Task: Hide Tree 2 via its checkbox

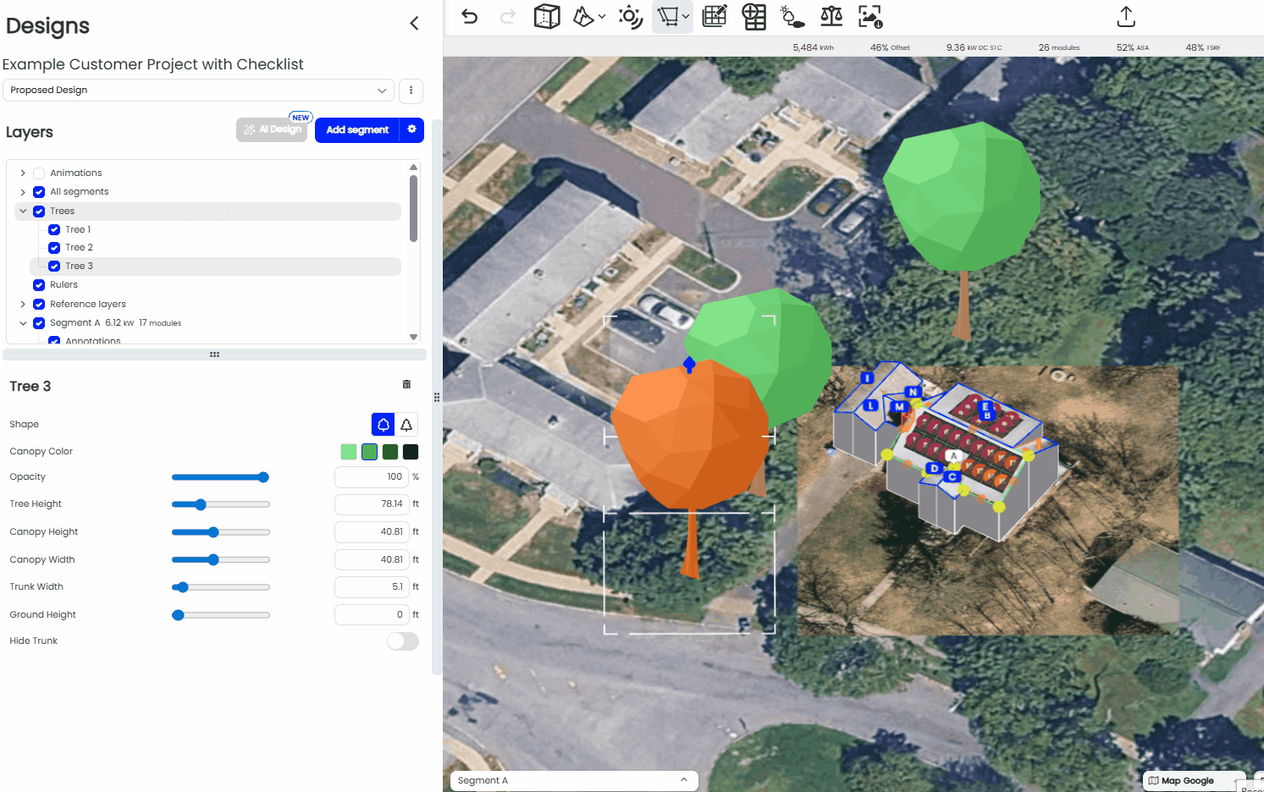Action: pos(54,248)
